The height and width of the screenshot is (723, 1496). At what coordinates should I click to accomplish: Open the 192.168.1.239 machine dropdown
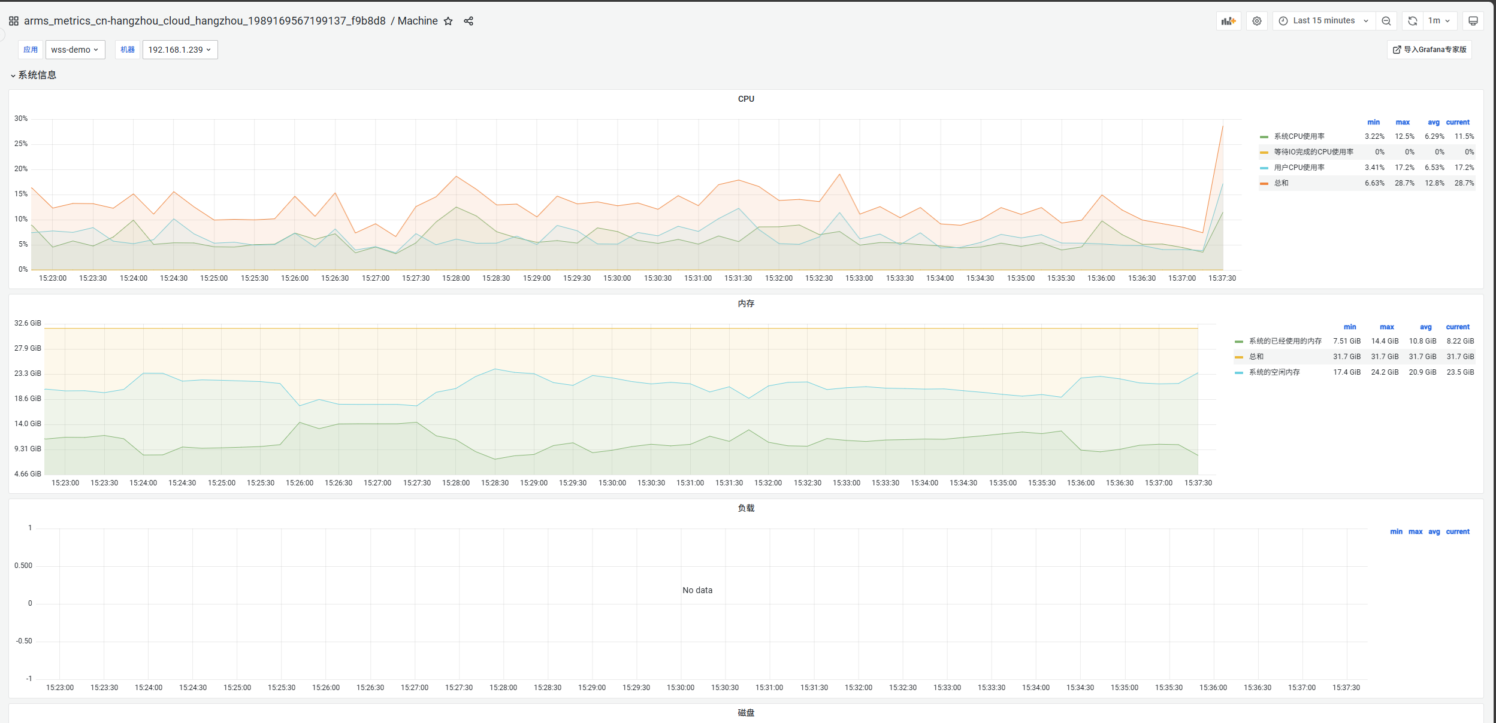click(180, 50)
